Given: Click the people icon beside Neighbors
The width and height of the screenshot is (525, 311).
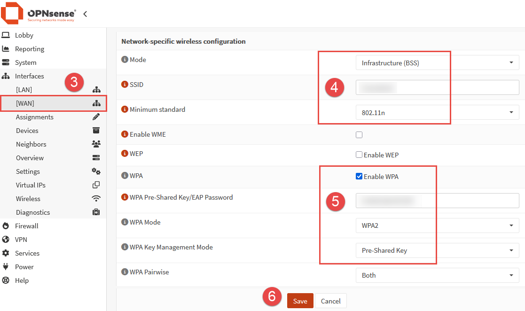Looking at the screenshot, I should tap(96, 144).
